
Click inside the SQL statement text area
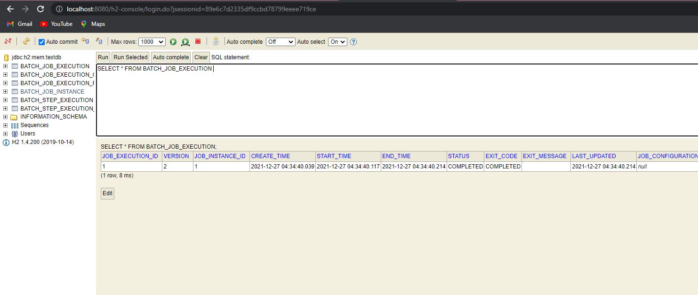(397, 100)
